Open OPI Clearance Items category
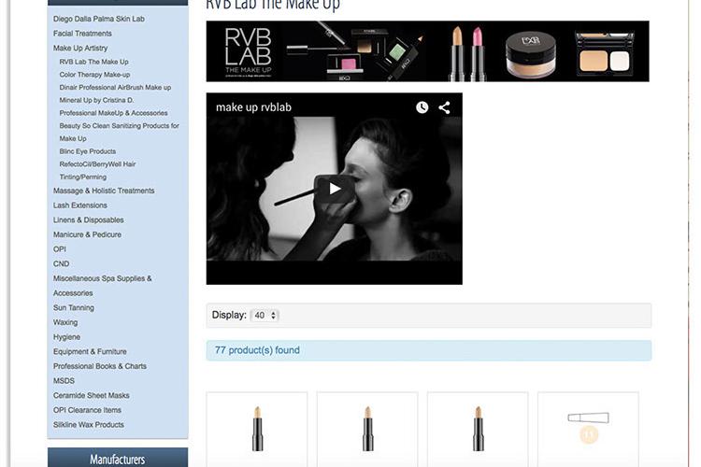Viewport: 701px width, 467px height. pyautogui.click(x=87, y=410)
